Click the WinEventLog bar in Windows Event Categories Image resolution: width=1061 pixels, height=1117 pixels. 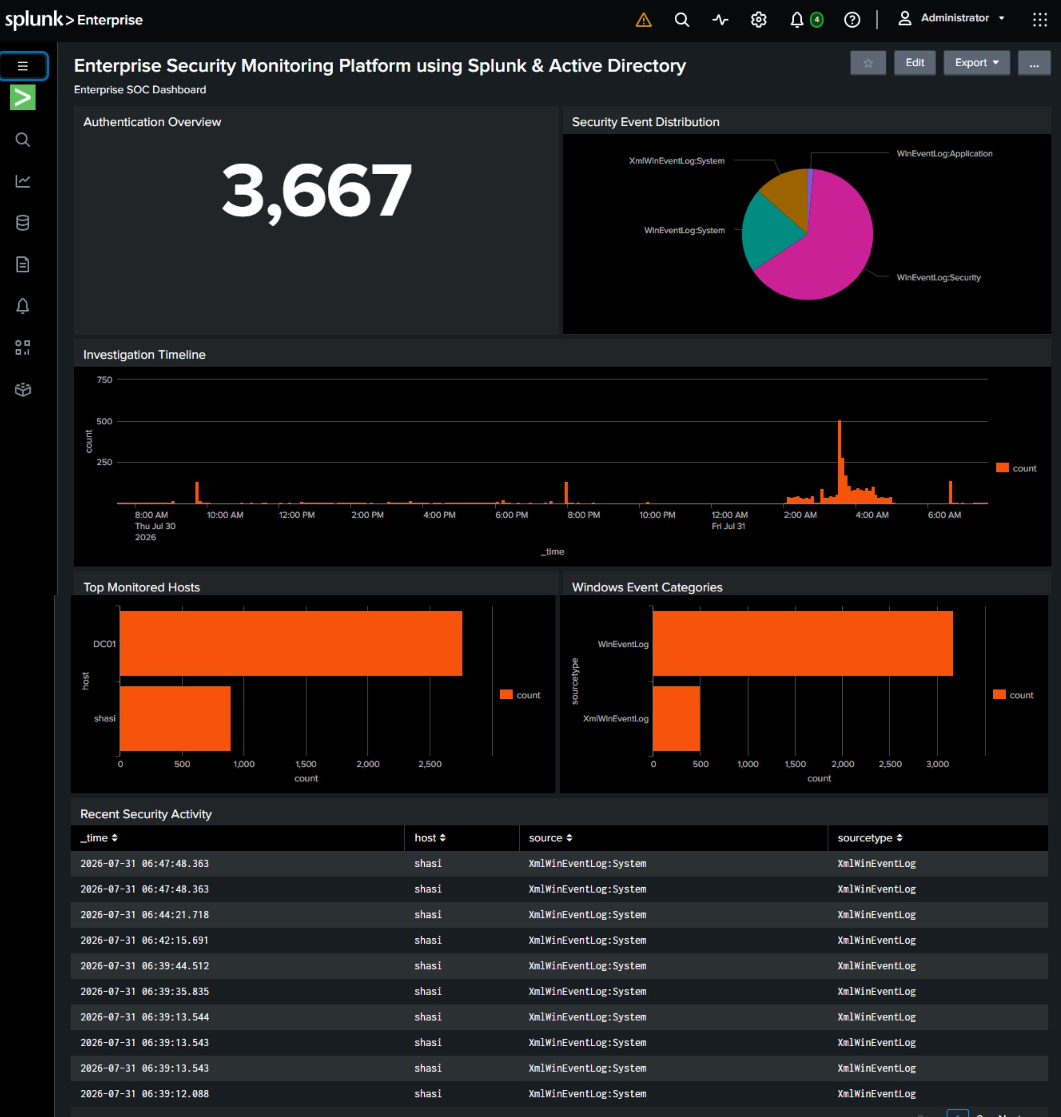coord(803,643)
